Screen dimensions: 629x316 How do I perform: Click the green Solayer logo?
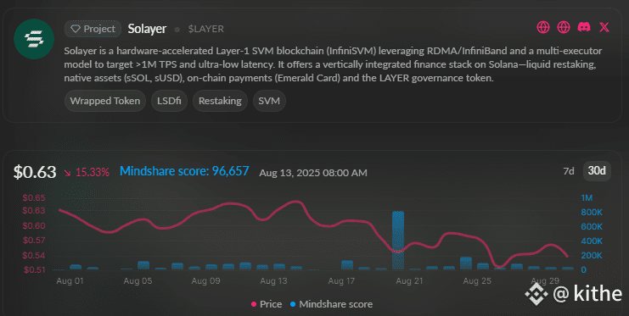pyautogui.click(x=34, y=39)
